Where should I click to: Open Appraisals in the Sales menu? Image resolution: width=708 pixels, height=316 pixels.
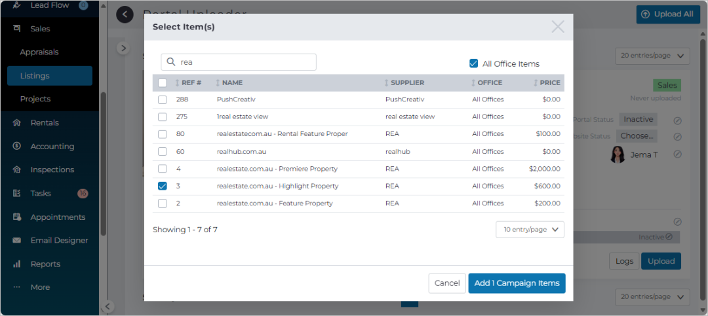pyautogui.click(x=39, y=52)
